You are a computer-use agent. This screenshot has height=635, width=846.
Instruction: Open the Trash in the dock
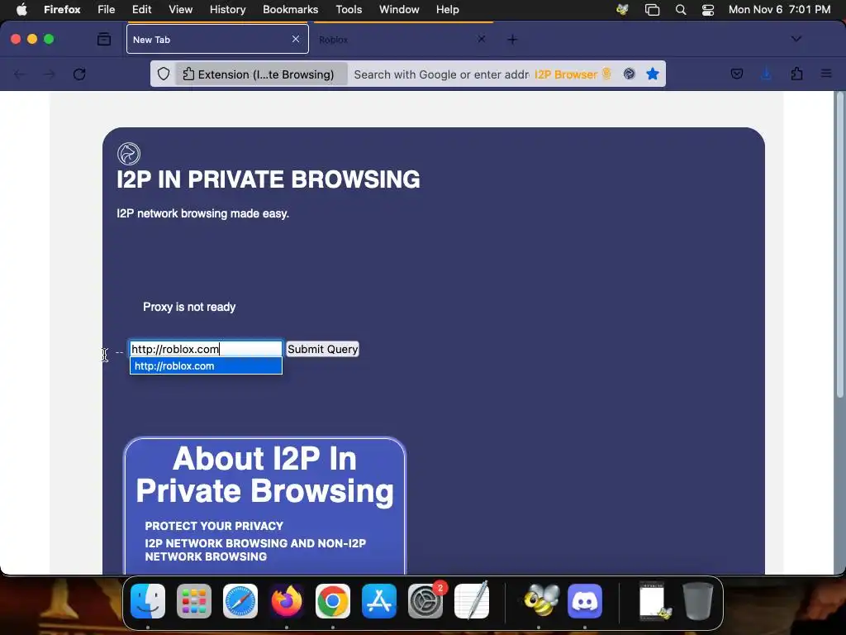(x=698, y=601)
